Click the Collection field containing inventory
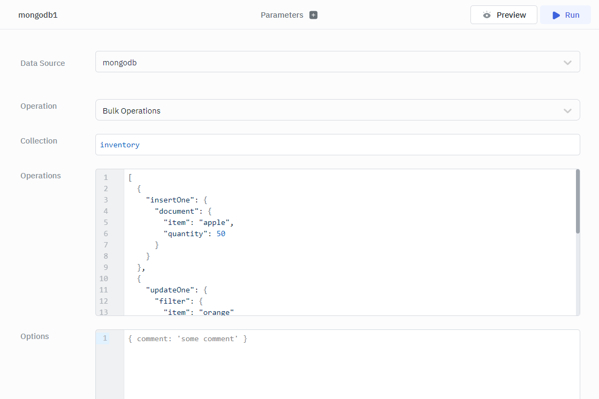The width and height of the screenshot is (599, 399). [x=338, y=145]
